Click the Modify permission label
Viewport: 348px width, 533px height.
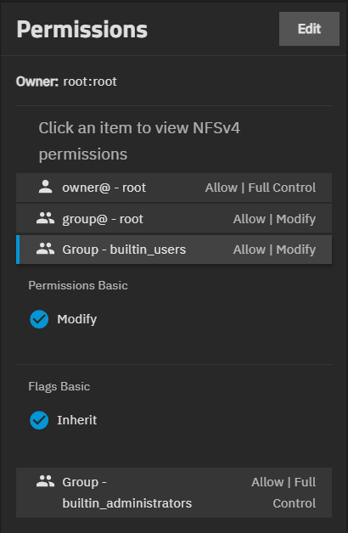coord(76,319)
